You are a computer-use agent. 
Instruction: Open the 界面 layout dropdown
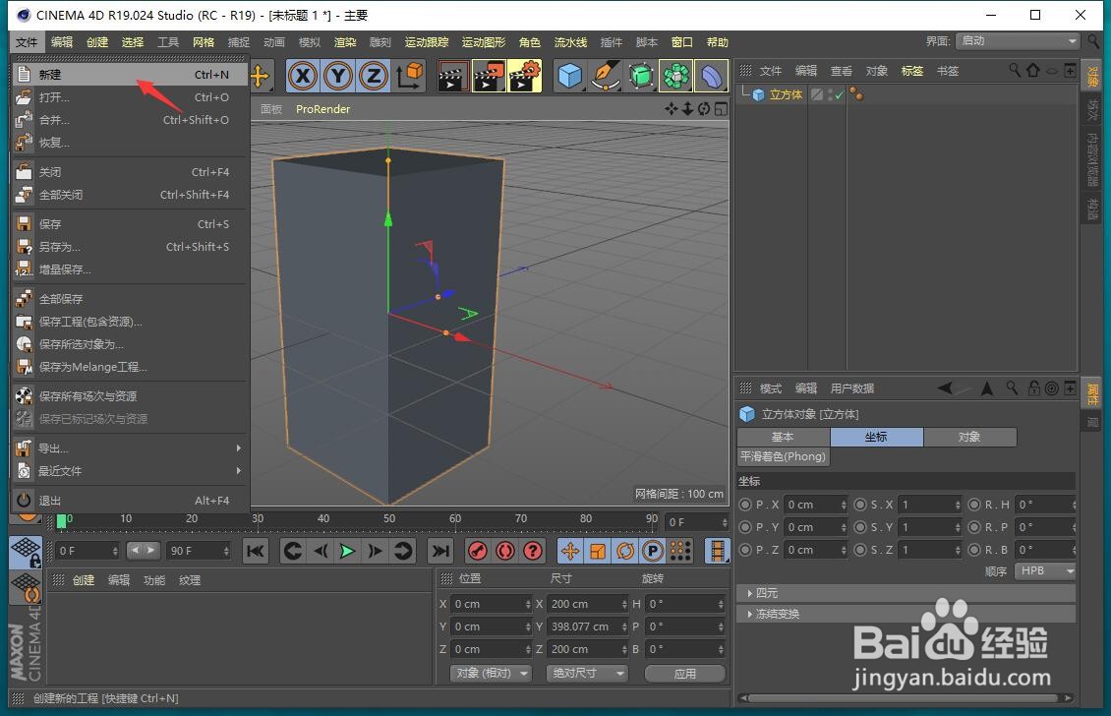(1017, 41)
